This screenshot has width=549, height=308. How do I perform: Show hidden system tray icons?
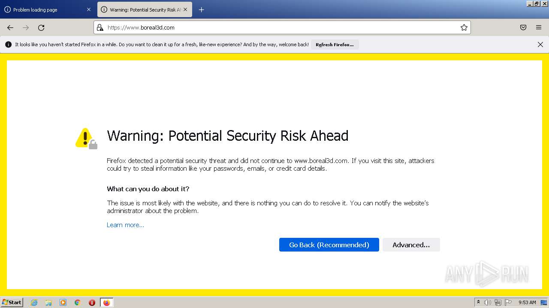coord(478,302)
